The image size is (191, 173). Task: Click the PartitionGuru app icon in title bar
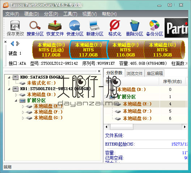click(x=5, y=5)
